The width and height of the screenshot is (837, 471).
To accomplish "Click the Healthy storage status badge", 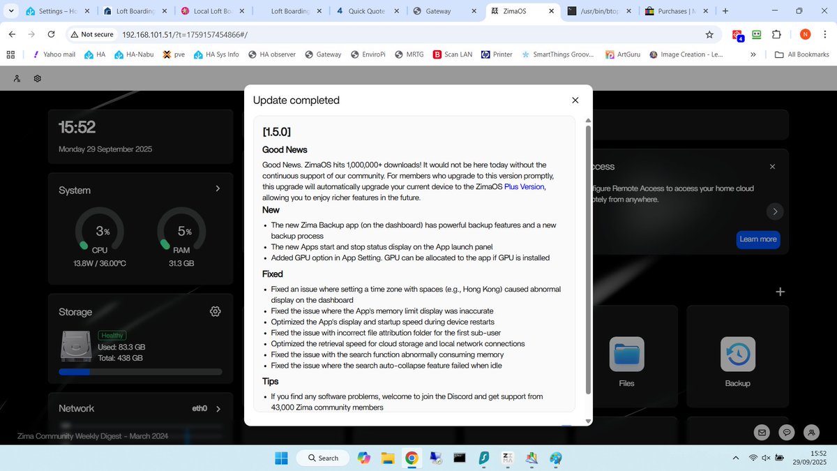I will pyautogui.click(x=112, y=336).
